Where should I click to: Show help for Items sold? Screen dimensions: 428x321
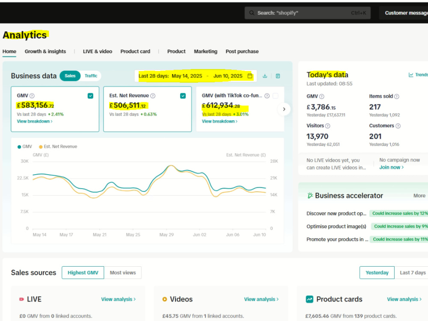[397, 96]
